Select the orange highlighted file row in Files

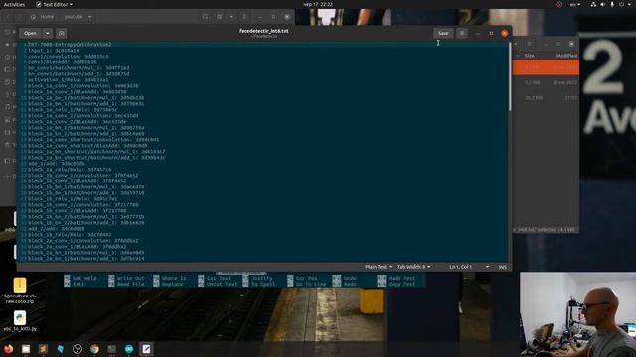546,67
